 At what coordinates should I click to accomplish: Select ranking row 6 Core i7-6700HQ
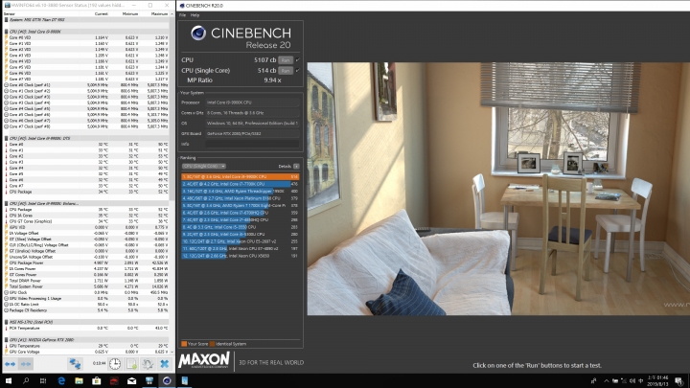pos(241,213)
